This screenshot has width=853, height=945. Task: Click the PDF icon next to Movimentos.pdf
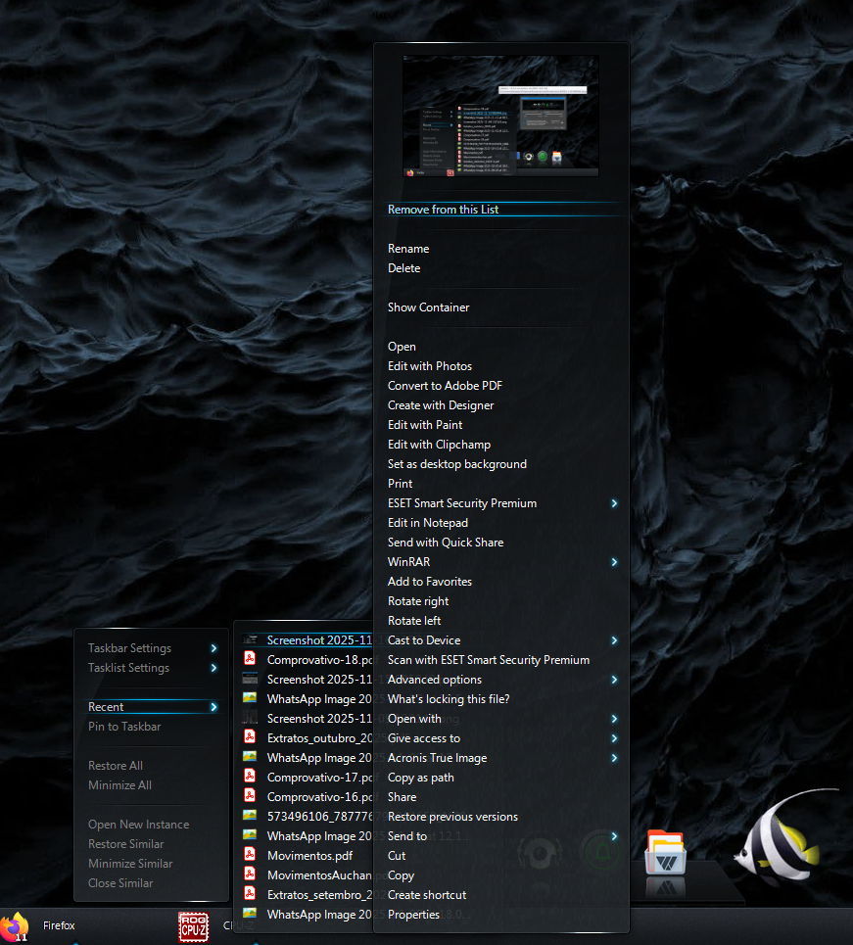pyautogui.click(x=250, y=856)
